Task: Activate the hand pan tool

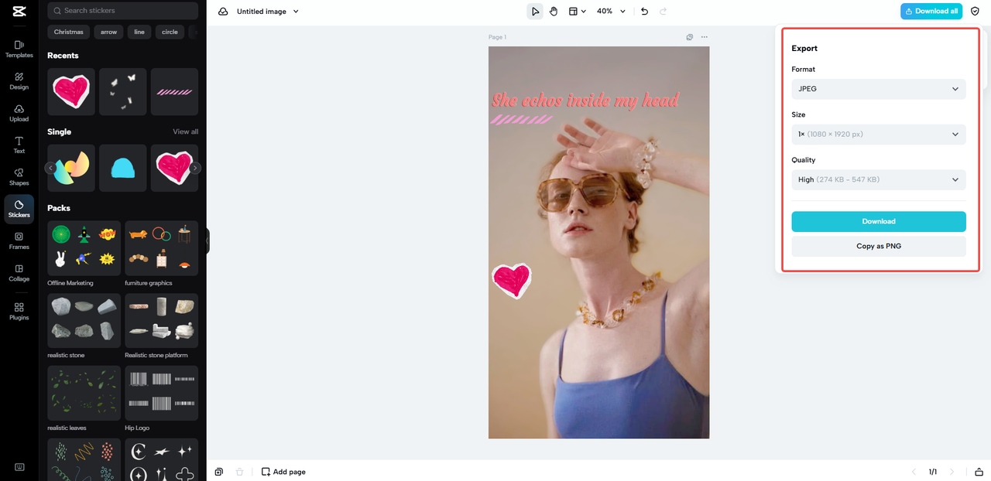Action: point(554,12)
